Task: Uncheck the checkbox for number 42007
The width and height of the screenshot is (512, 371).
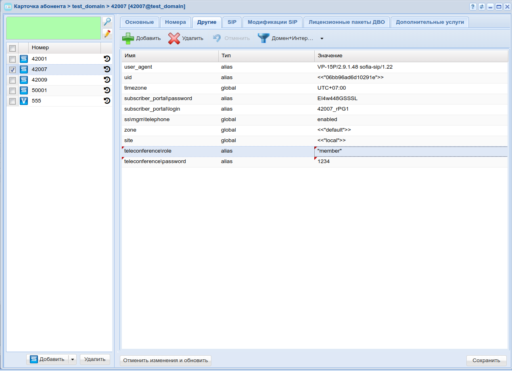Action: click(x=13, y=69)
